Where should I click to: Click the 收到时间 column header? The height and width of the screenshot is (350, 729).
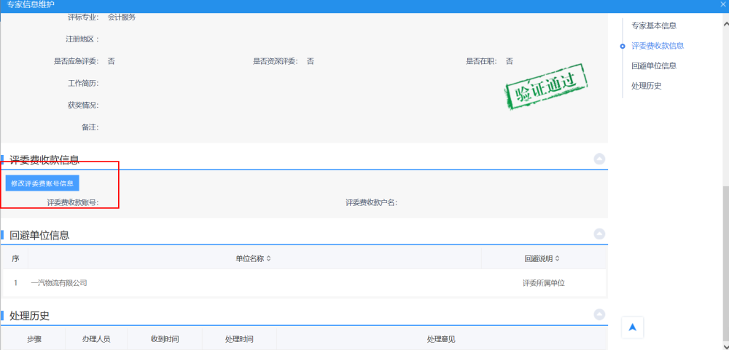[x=165, y=340]
